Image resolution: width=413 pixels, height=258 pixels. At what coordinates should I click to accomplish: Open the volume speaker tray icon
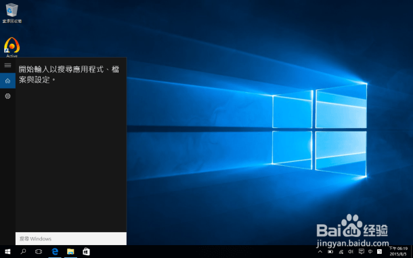tap(351, 252)
